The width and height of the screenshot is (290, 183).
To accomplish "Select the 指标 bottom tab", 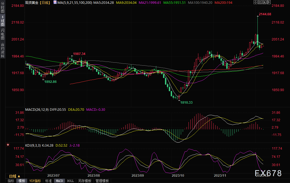I will [11, 181].
